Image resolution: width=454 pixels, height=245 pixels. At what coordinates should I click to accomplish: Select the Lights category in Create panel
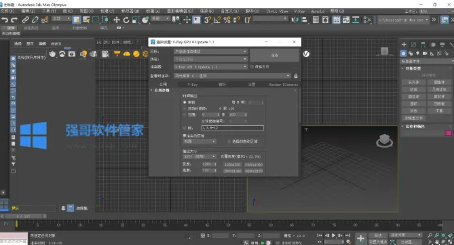[x=417, y=53]
